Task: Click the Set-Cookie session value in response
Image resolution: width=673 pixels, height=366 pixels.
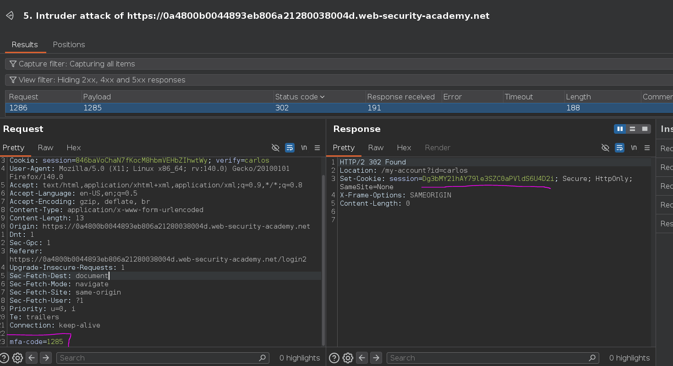Action: tap(488, 179)
